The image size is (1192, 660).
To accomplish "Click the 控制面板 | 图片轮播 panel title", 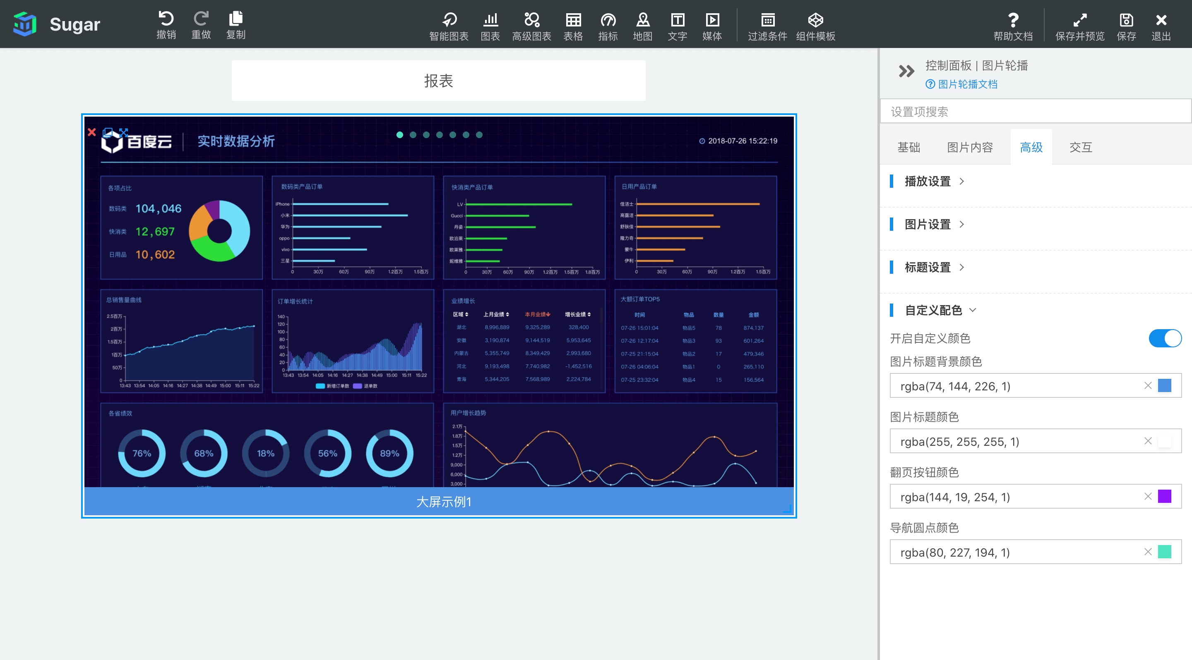I will click(976, 66).
